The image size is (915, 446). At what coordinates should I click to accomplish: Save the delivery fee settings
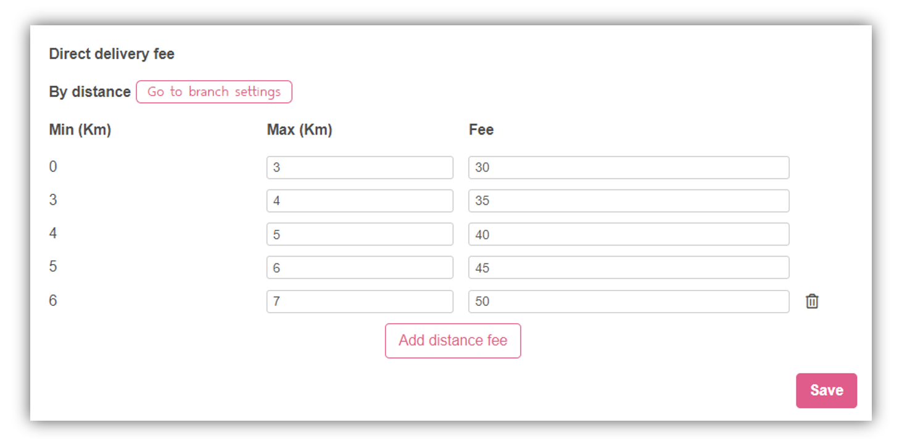point(826,390)
